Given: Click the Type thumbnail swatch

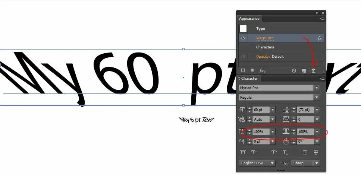Looking at the screenshot, I should tap(243, 29).
